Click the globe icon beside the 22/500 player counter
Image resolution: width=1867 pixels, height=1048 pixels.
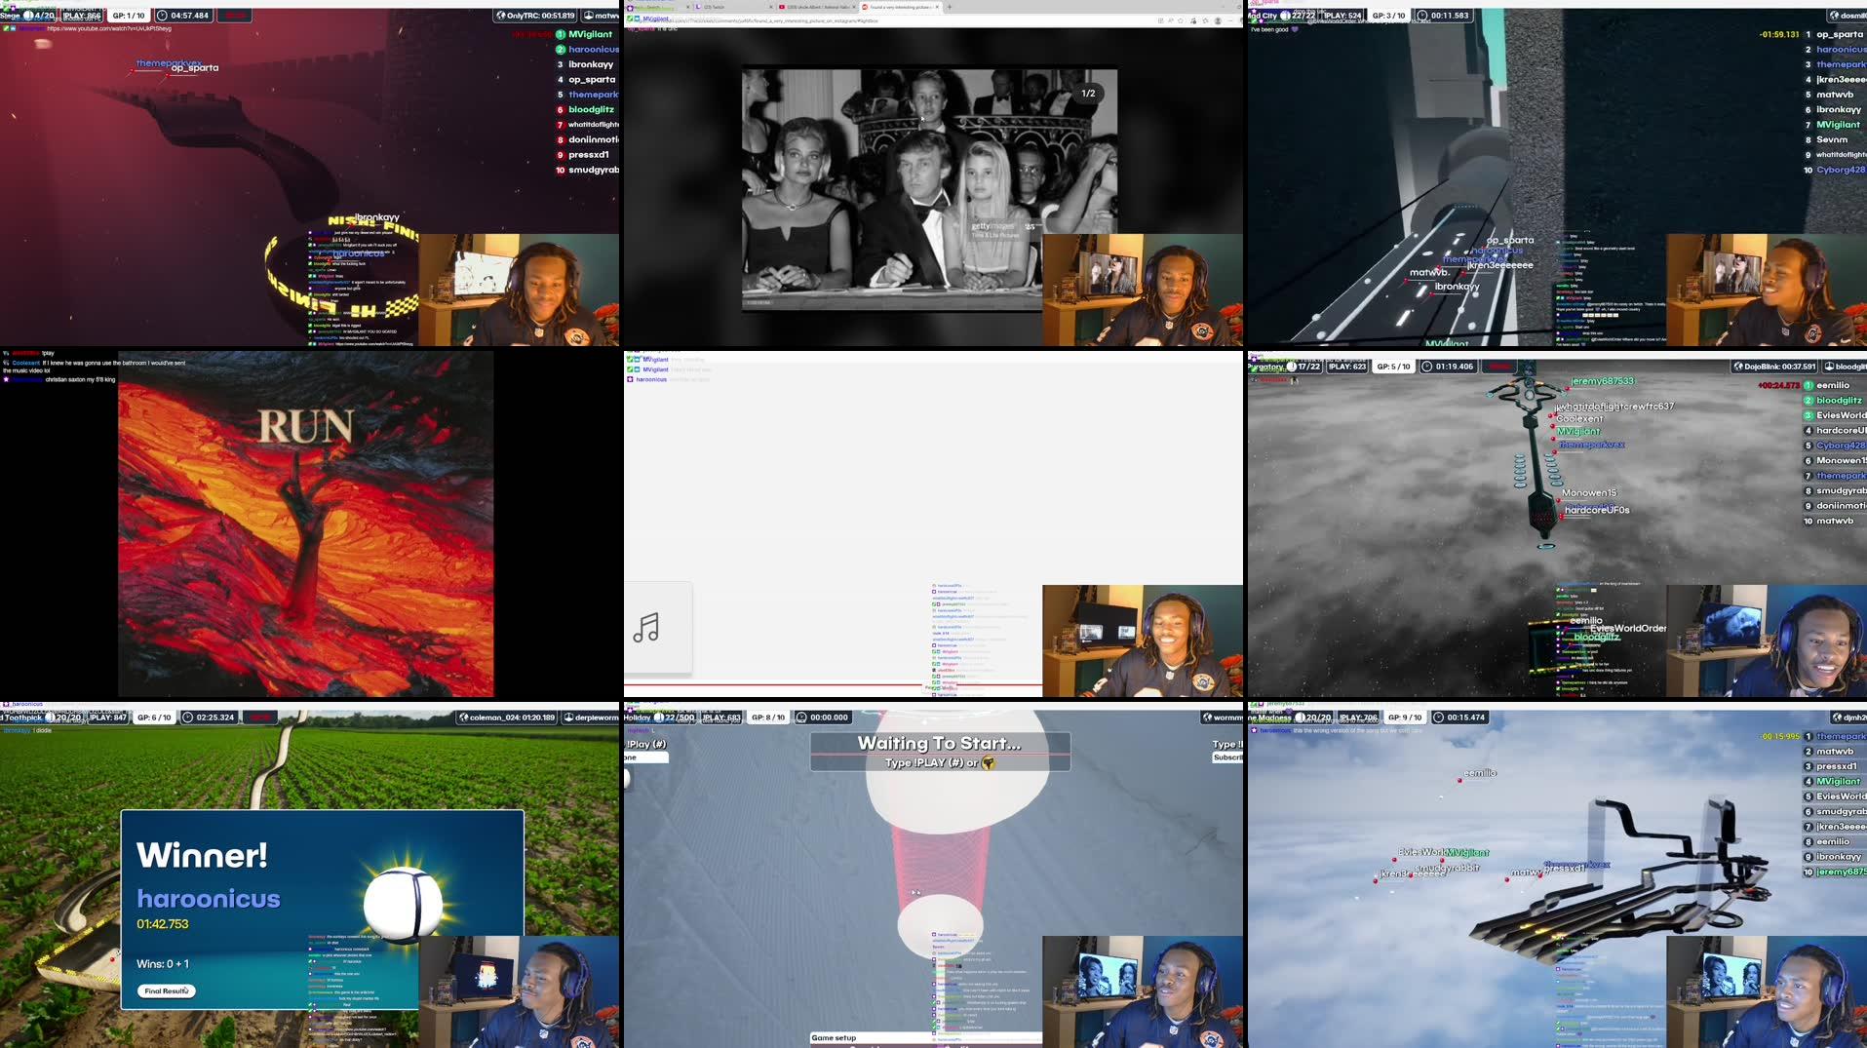[659, 717]
